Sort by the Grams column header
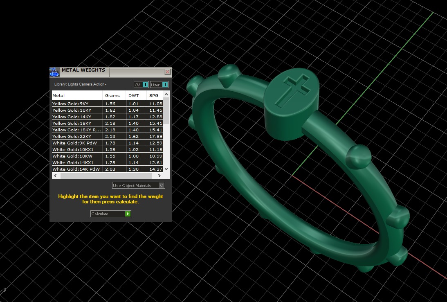 coord(115,95)
